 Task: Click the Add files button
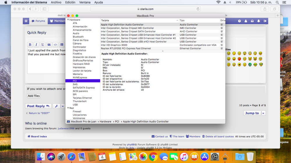(x=34, y=96)
